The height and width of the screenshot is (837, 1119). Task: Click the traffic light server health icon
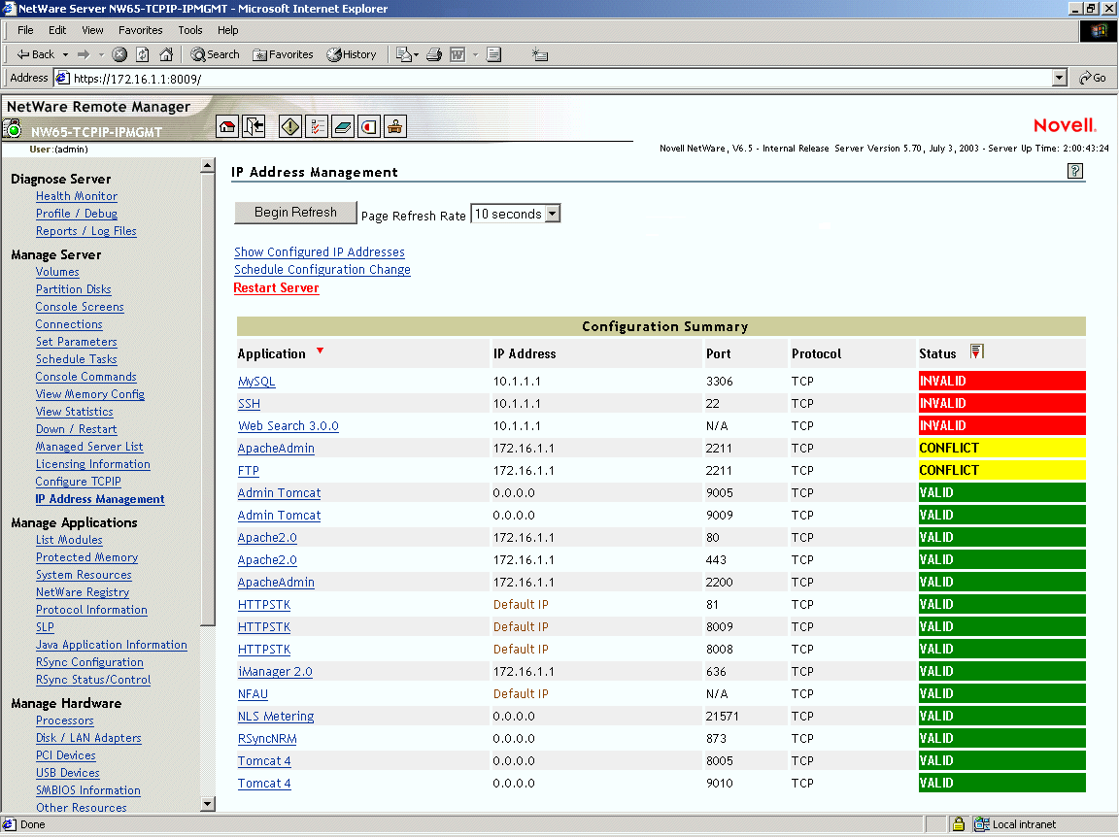[13, 128]
